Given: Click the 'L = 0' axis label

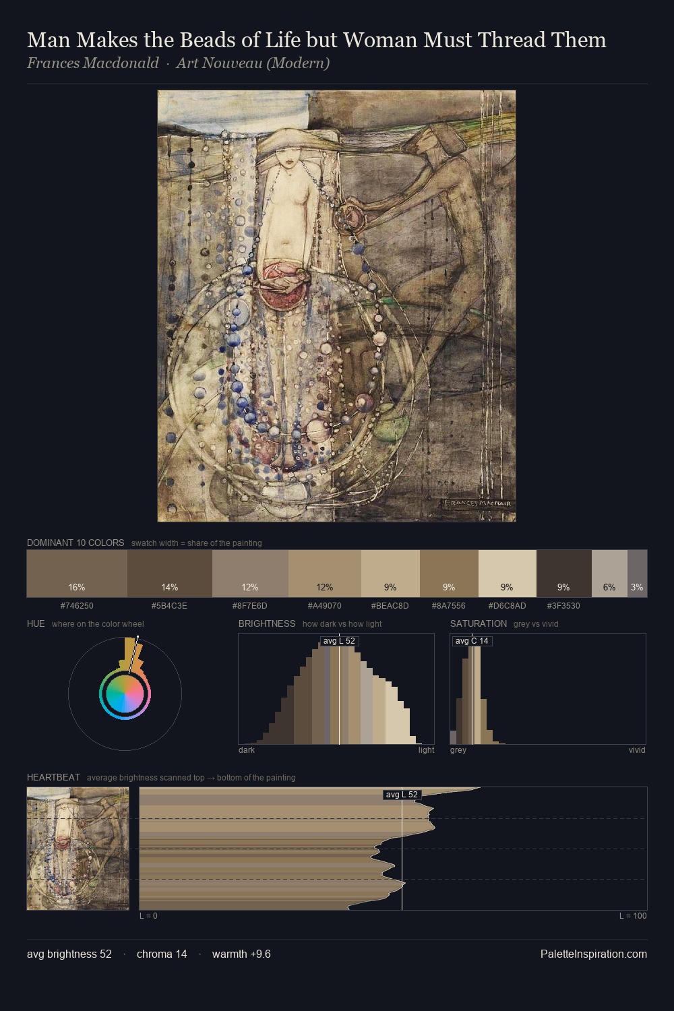Looking at the screenshot, I should pyautogui.click(x=148, y=916).
